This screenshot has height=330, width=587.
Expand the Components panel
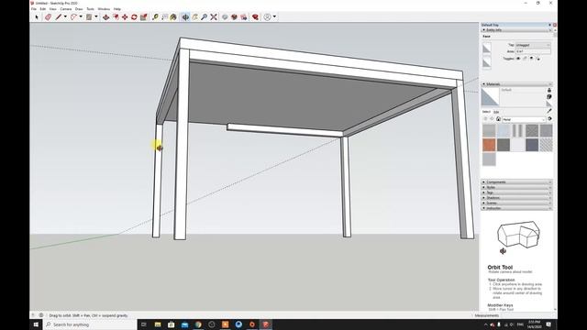pyautogui.click(x=516, y=182)
